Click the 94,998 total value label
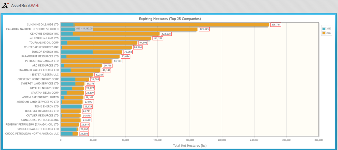Image resolution: width=338 pixels, height=150 pixels. (143, 43)
